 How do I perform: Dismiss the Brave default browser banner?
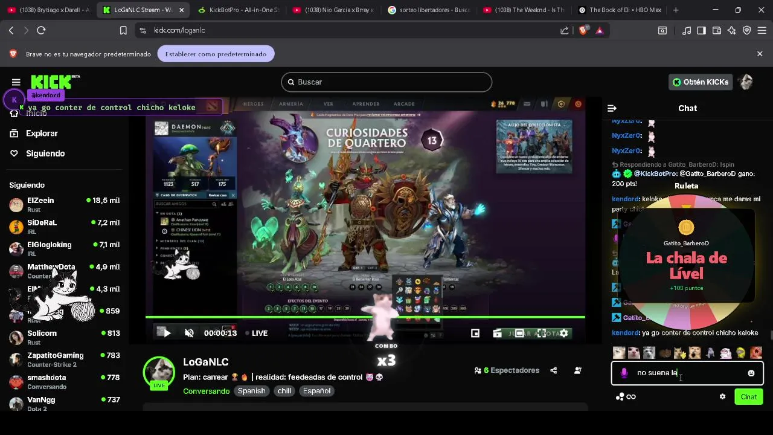point(760,54)
